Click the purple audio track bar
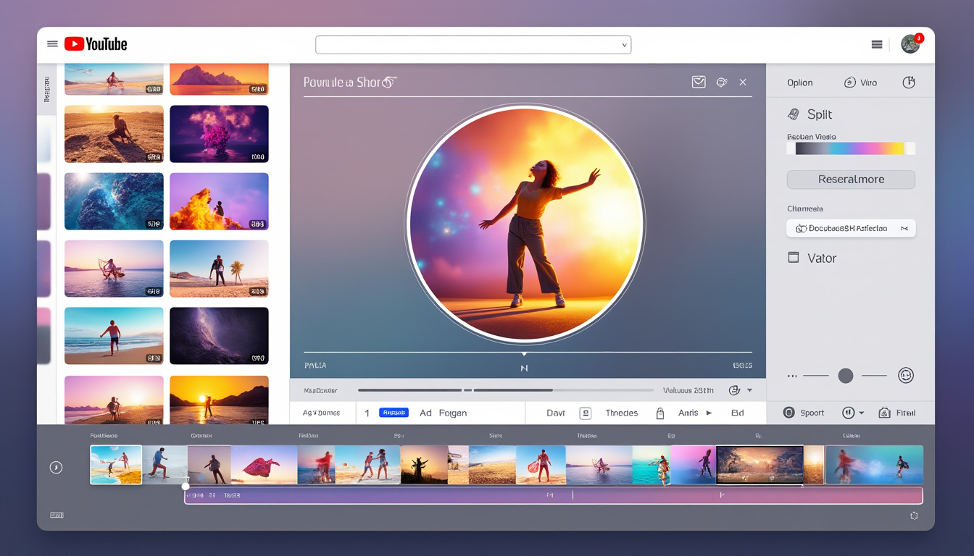This screenshot has width=974, height=556. pyautogui.click(x=554, y=496)
